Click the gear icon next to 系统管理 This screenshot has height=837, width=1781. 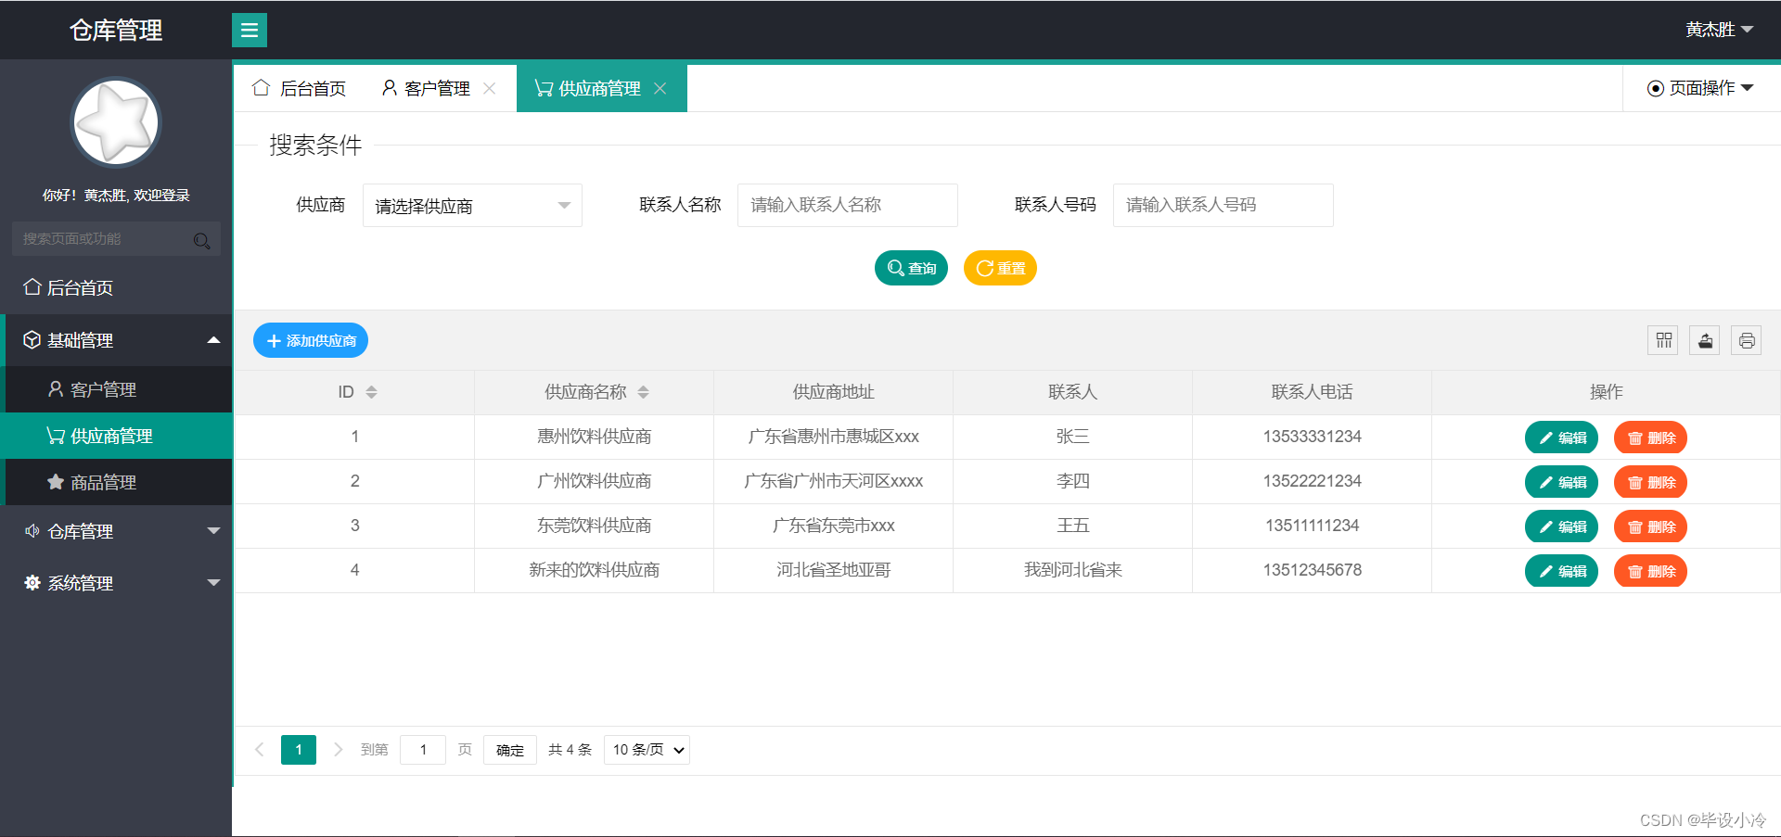tap(31, 582)
